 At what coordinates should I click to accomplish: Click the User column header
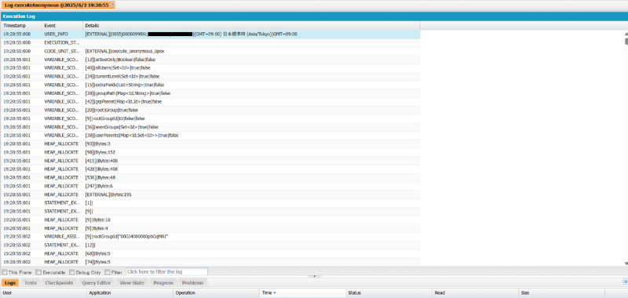(44, 293)
